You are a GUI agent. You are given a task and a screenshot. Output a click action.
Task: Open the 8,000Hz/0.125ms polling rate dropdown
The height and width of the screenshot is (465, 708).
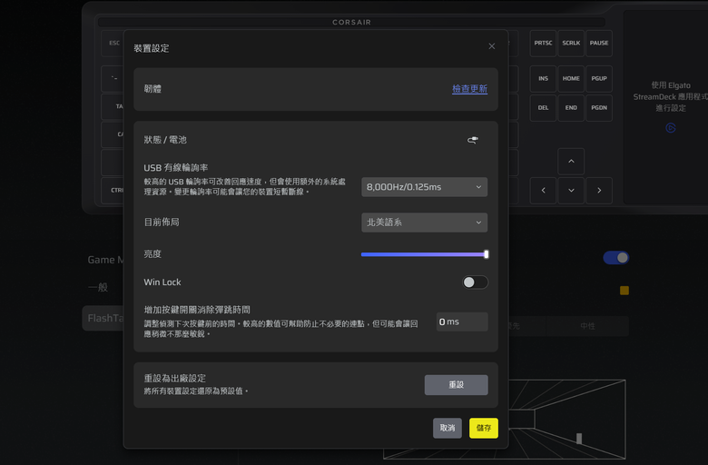[425, 187]
